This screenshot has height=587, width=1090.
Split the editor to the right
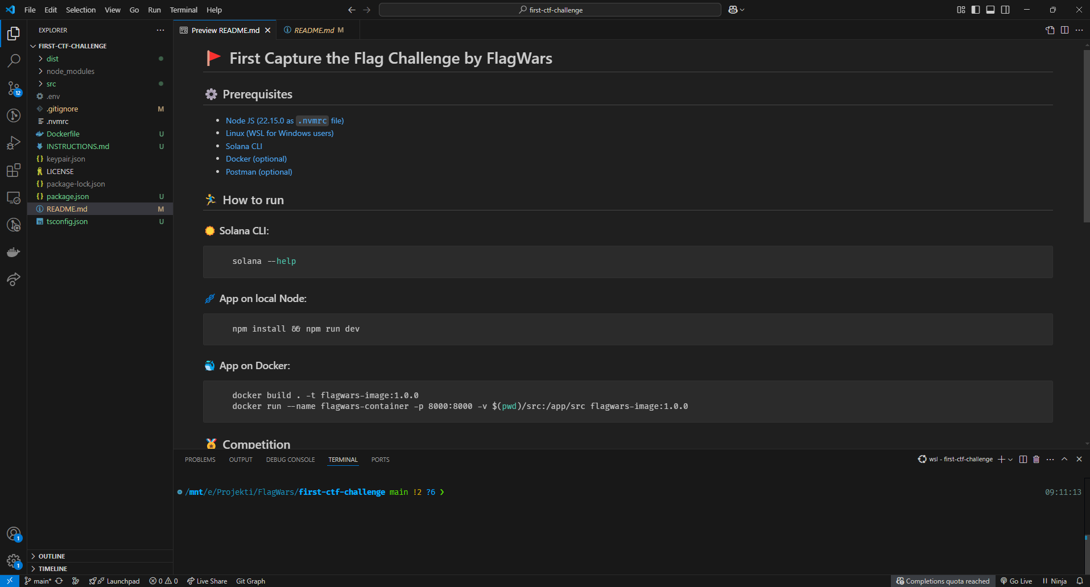(1065, 30)
